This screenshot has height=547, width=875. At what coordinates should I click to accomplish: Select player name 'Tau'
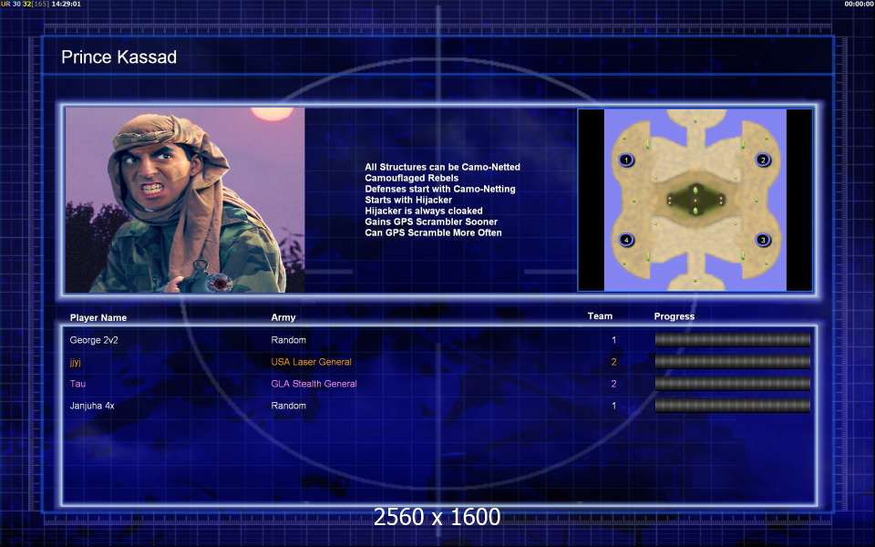(x=77, y=384)
